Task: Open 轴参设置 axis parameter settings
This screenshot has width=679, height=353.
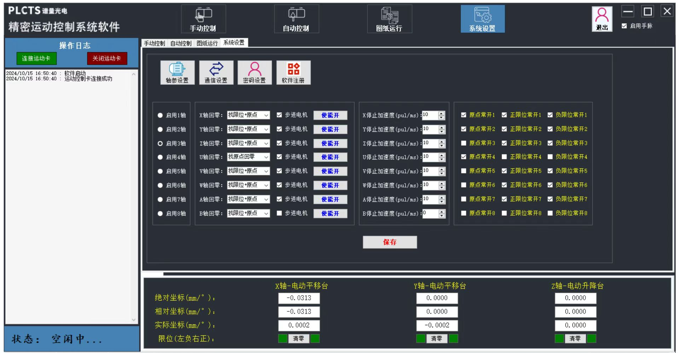Action: pos(177,73)
